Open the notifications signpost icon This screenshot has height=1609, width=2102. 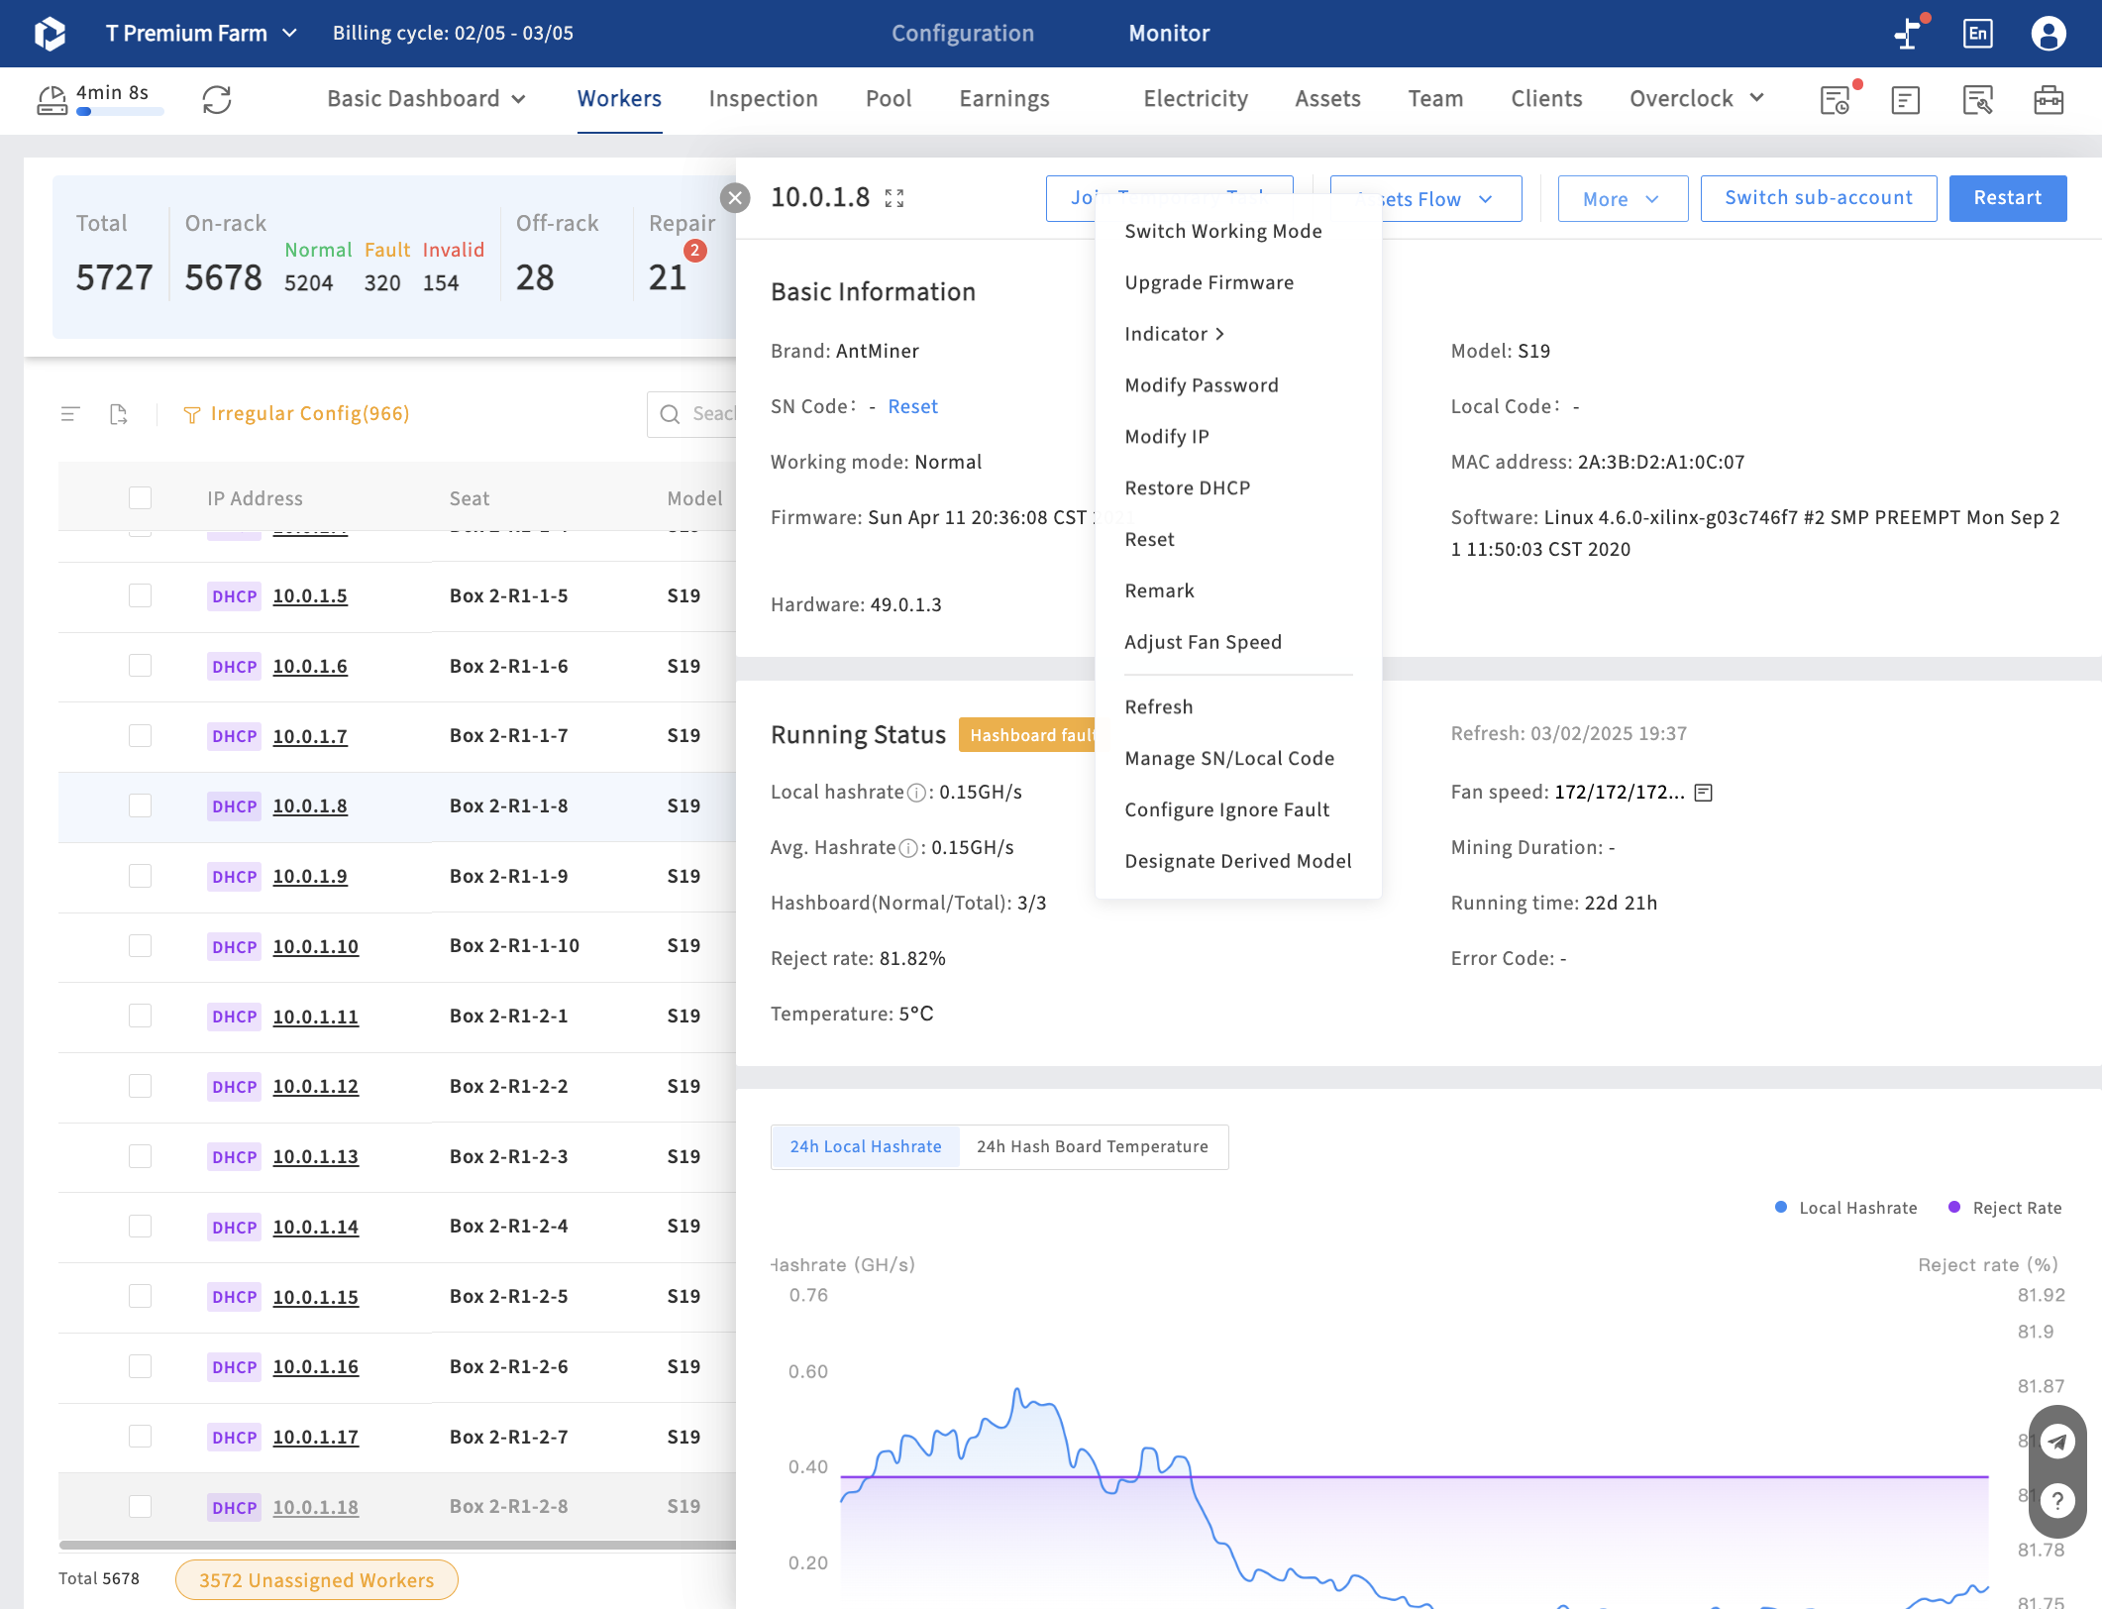coord(1909,33)
